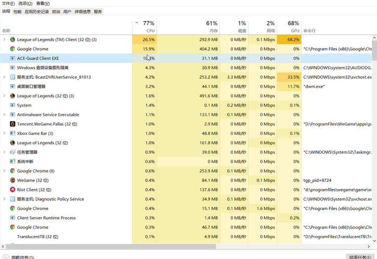377x259 pixels.
Task: Click the 1.6 Mbps network cell
Action: click(x=263, y=208)
